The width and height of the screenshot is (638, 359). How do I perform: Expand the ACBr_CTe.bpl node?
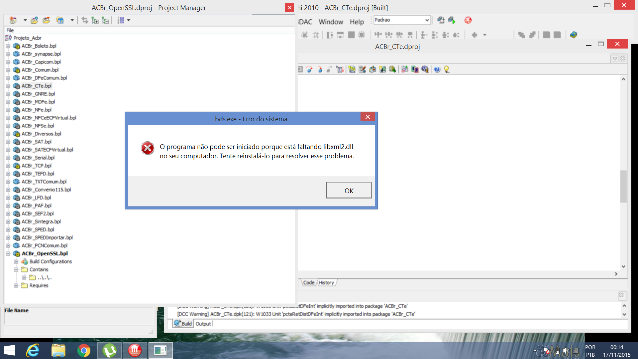coord(8,86)
